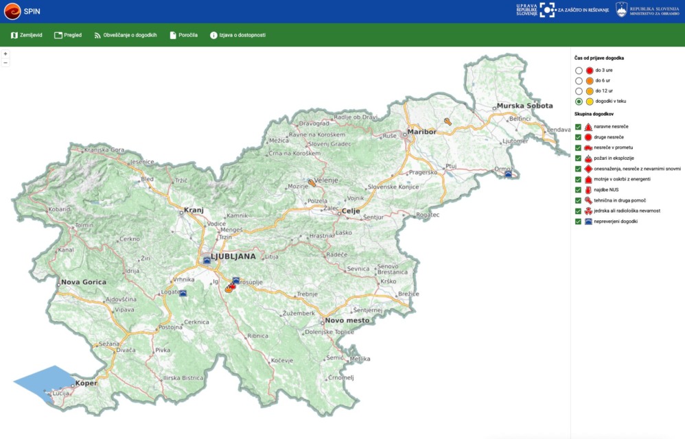Click the motnje v oskrbi z energenti icon
The image size is (685, 439).
[x=588, y=179]
